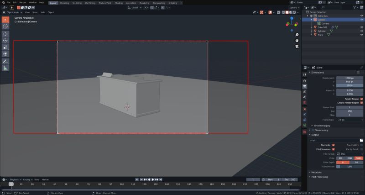This screenshot has width=365, height=195.
Task: Open the Object Data camera properties tab
Action: coord(305,125)
